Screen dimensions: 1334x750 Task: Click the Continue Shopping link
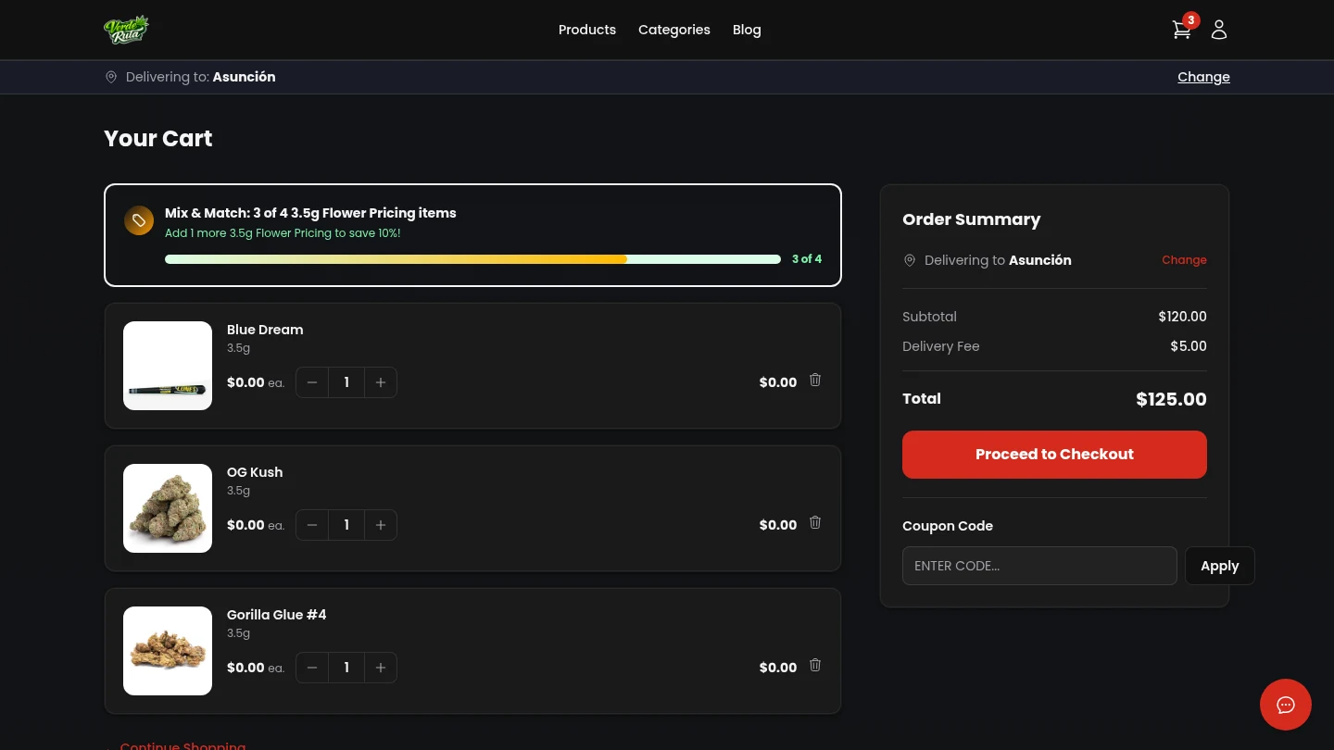tap(182, 745)
